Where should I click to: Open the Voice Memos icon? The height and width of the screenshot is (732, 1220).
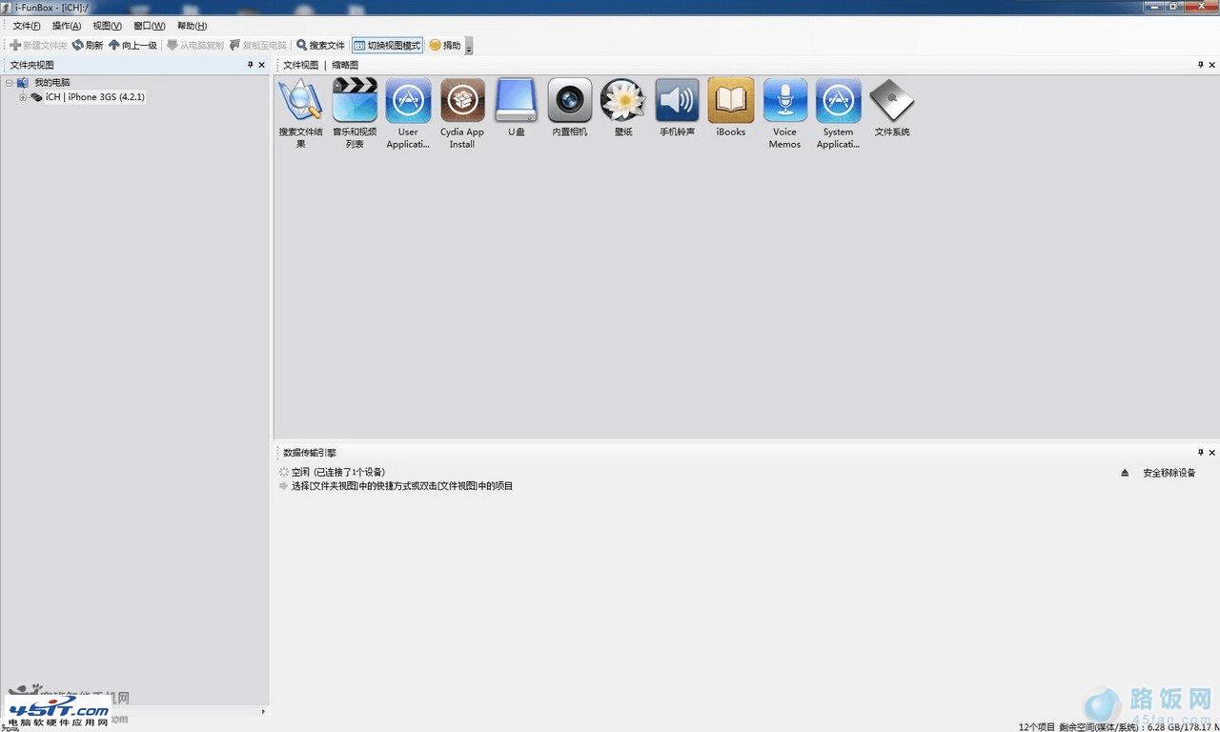784,113
